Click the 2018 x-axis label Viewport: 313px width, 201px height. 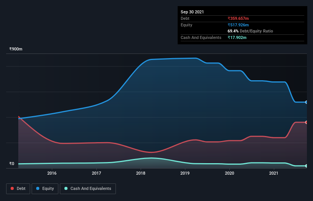click(x=141, y=173)
